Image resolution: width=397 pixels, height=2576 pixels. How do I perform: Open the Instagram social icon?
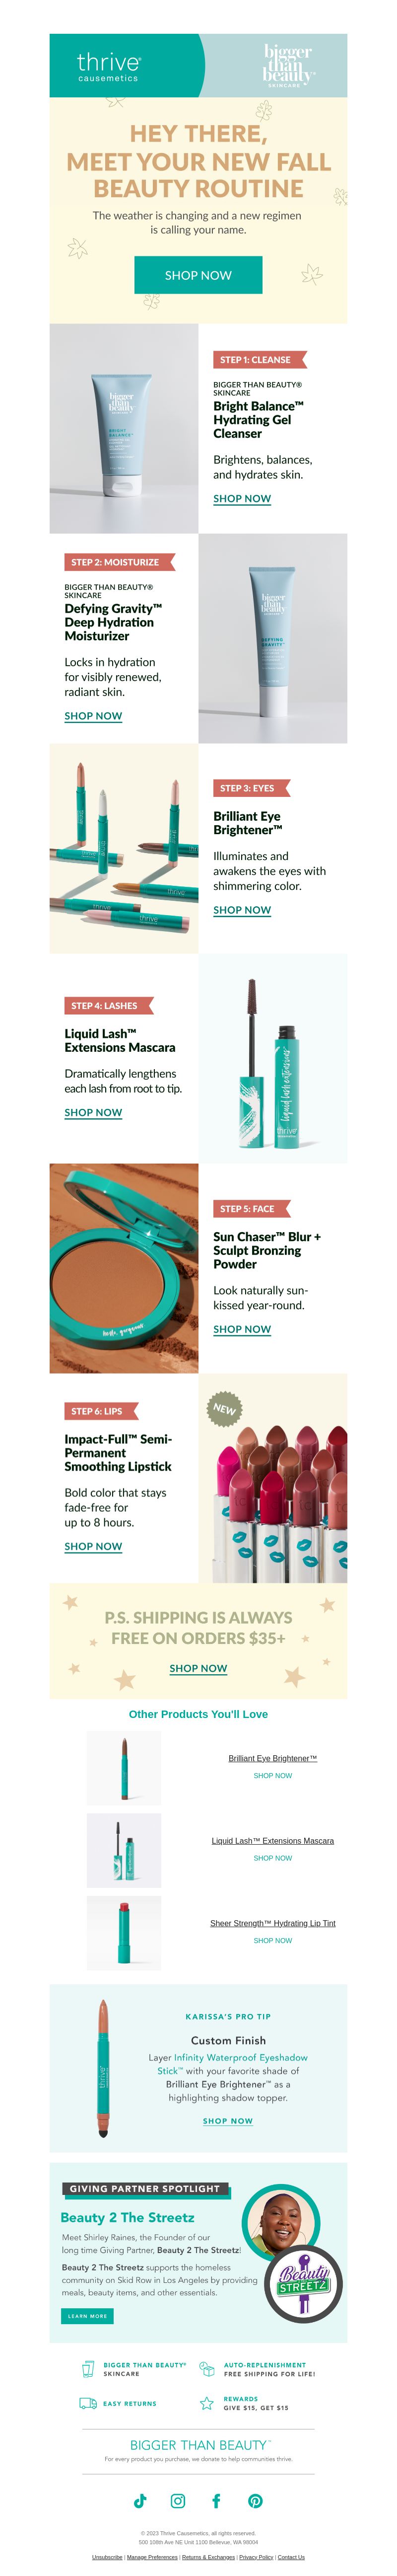(x=178, y=2500)
